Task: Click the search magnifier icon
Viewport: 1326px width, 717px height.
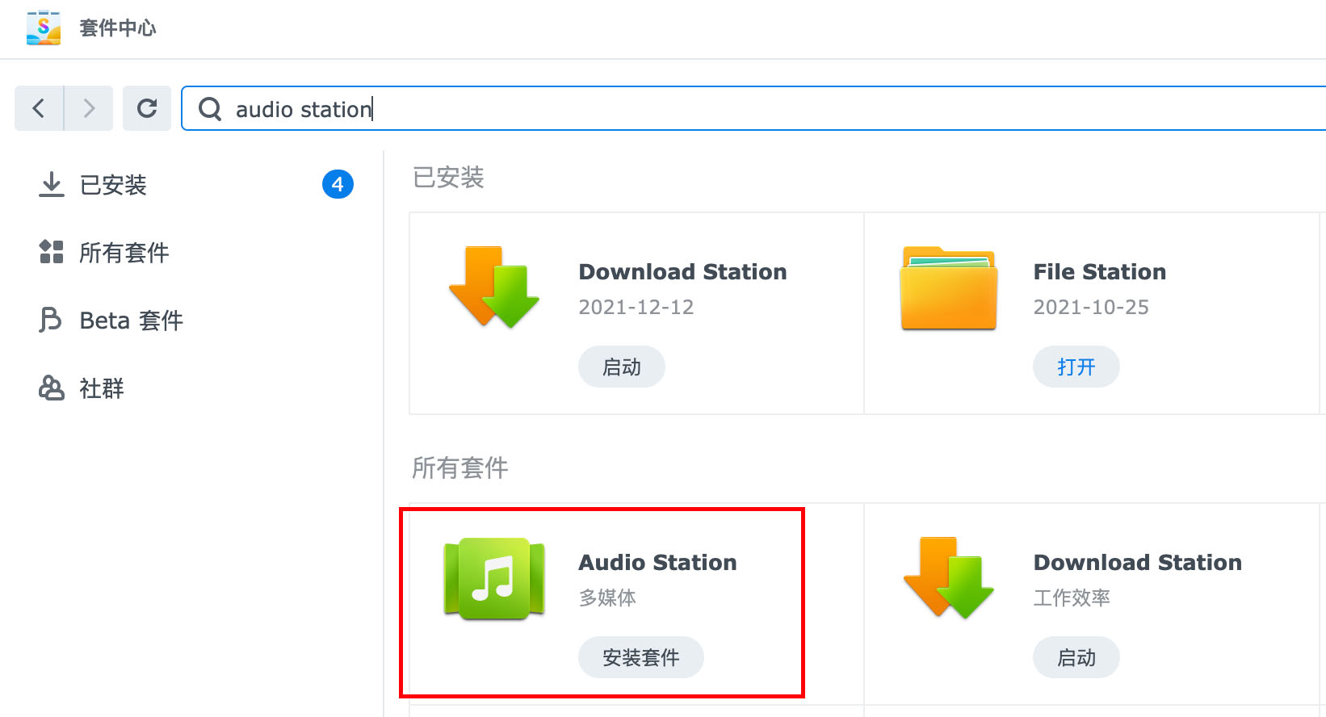Action: click(x=210, y=109)
